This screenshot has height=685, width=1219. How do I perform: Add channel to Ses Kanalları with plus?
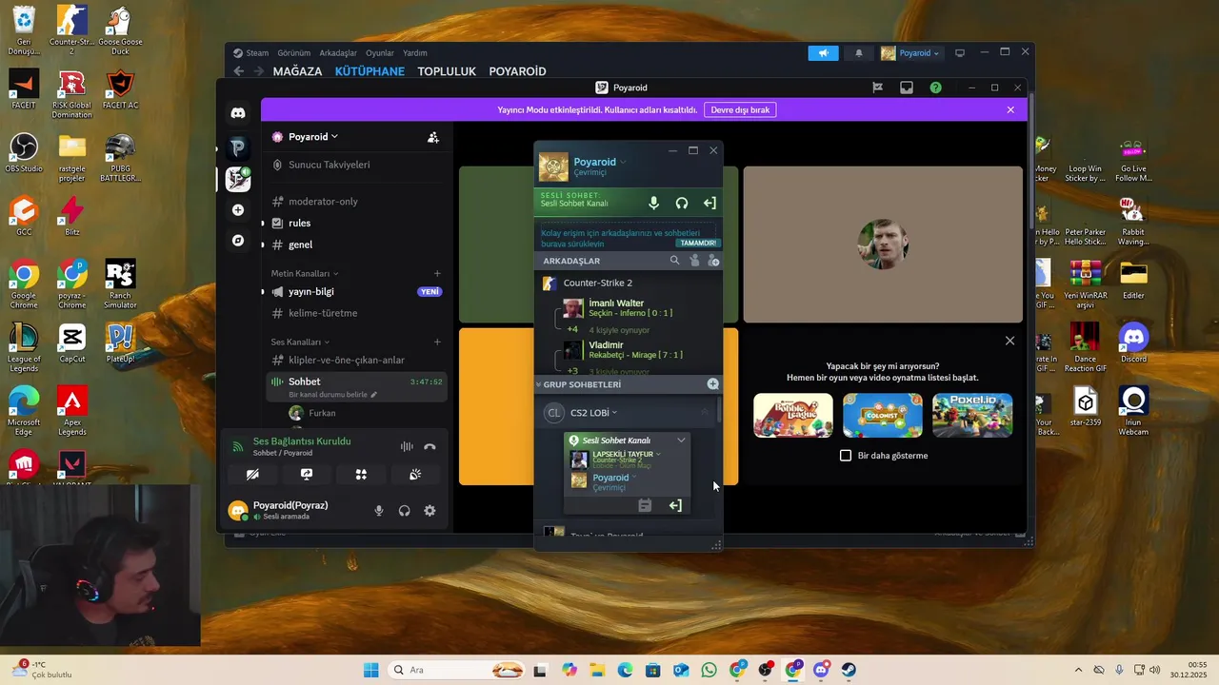coord(437,342)
